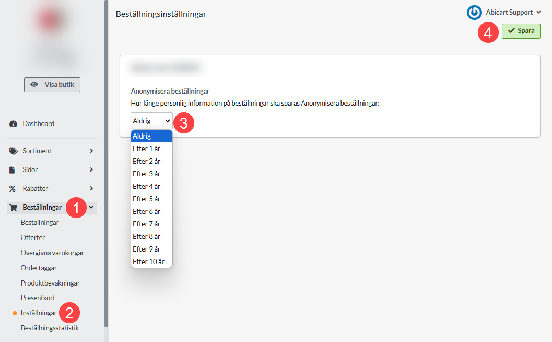Expand the Rabatter submenu chevron
Viewport: 552px width, 342px height.
(x=91, y=189)
